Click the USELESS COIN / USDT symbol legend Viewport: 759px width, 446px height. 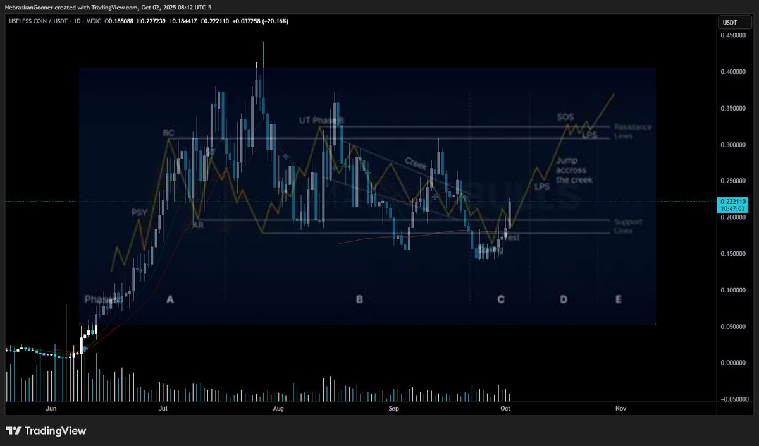pos(54,21)
